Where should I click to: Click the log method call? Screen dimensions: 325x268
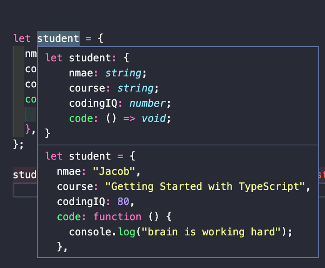(125, 232)
